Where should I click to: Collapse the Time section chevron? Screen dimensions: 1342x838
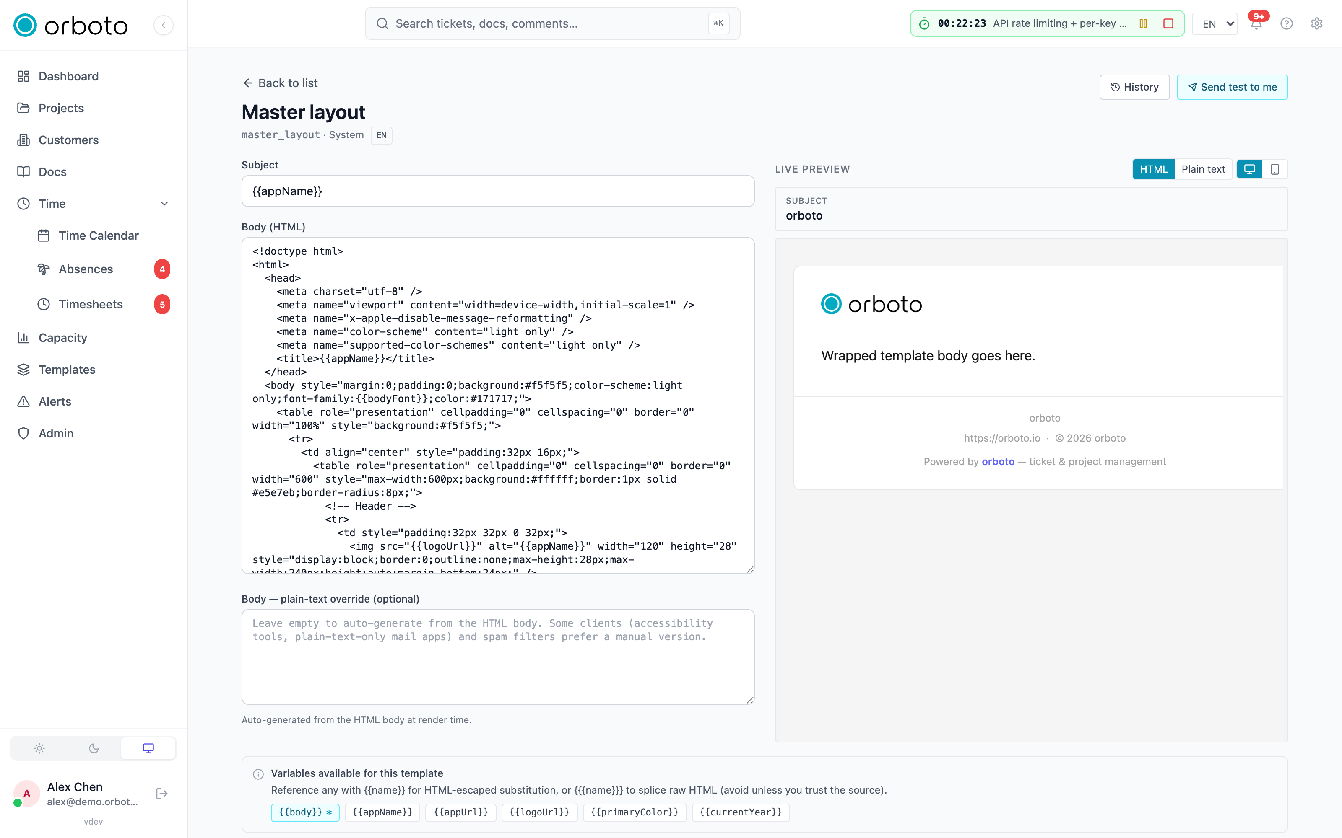pyautogui.click(x=164, y=203)
